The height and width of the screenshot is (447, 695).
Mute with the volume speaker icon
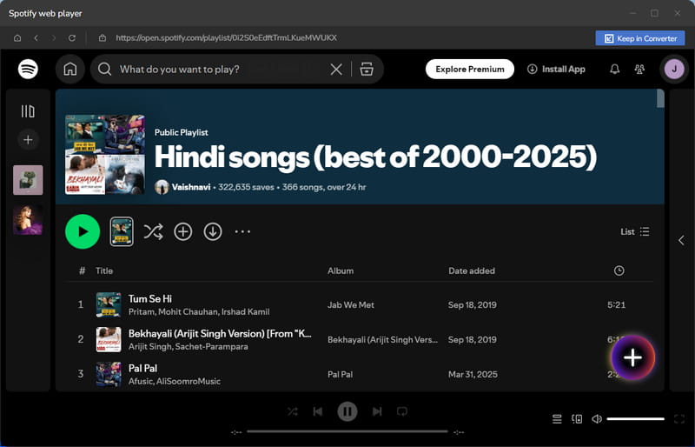pyautogui.click(x=597, y=418)
